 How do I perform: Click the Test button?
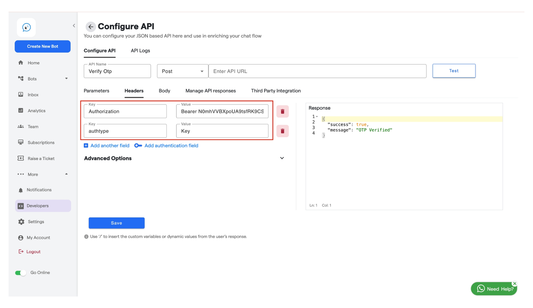454,71
